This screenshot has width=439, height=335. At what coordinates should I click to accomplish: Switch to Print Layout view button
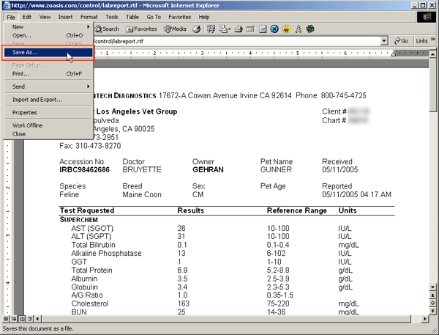tap(22, 319)
